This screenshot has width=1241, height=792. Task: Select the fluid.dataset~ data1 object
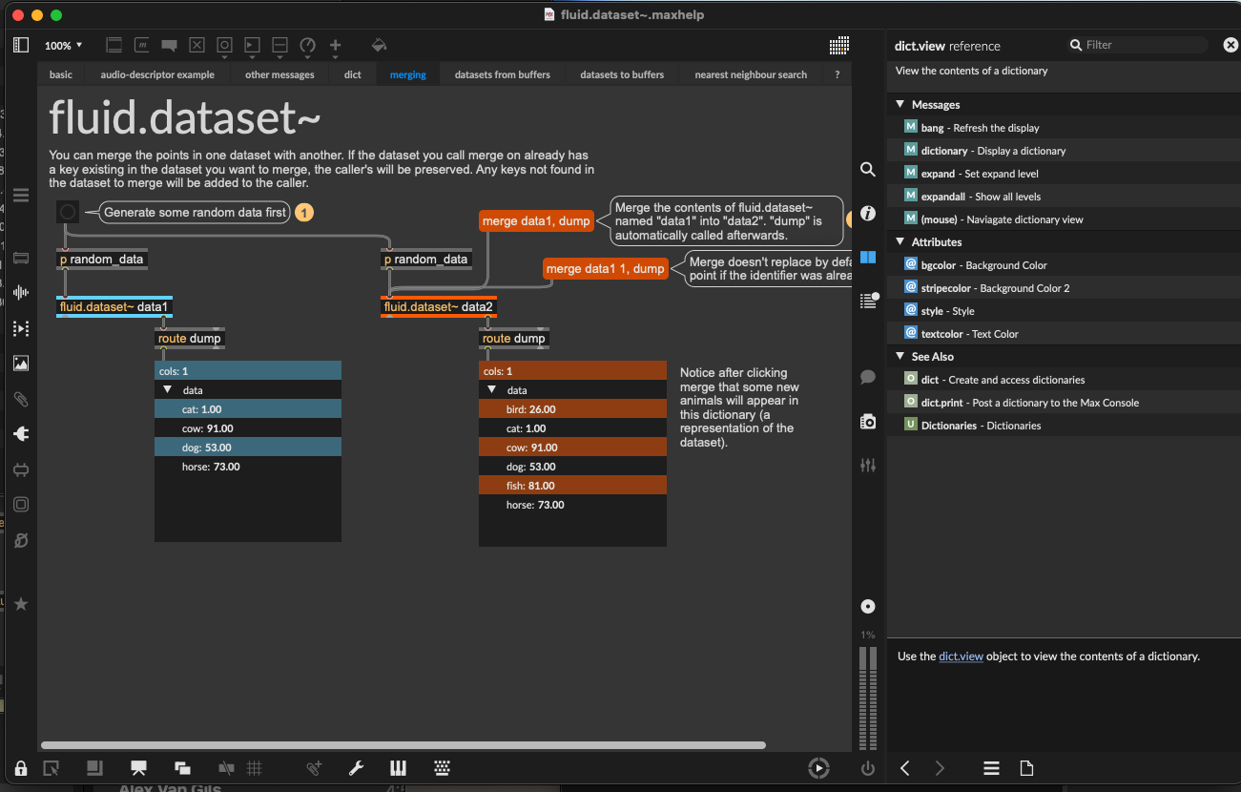114,307
